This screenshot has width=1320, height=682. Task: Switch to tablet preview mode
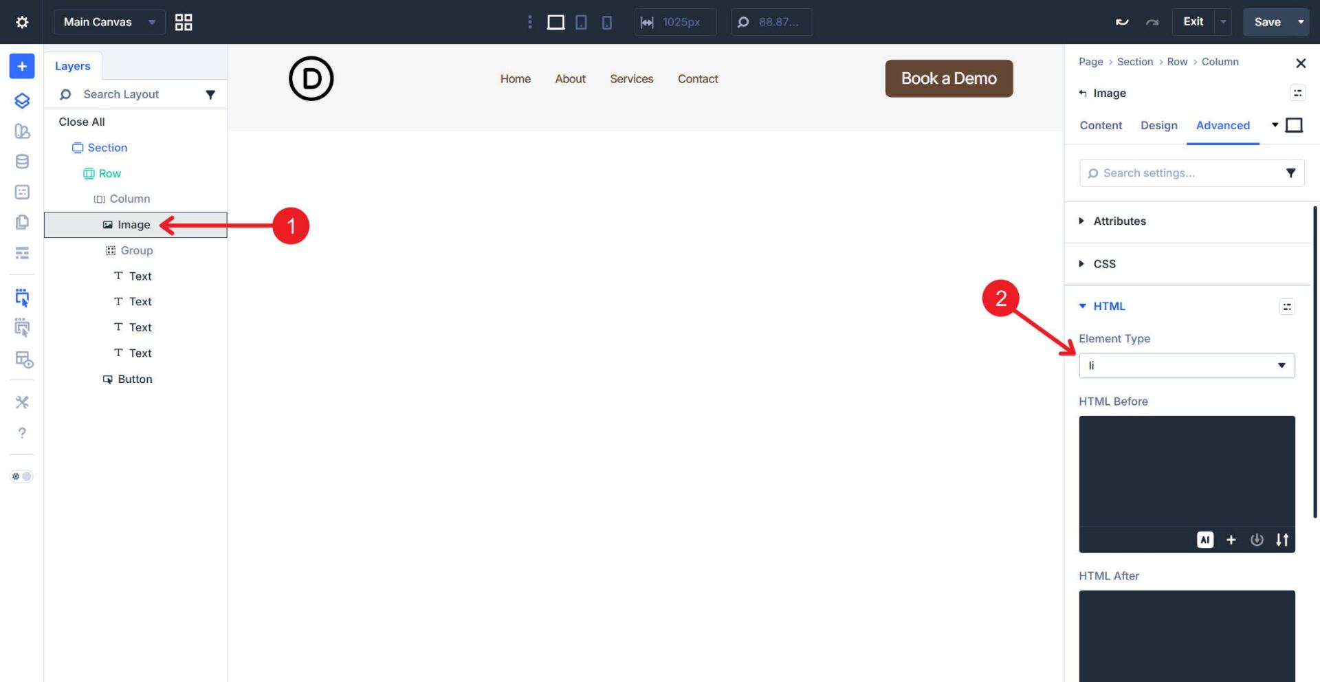[x=581, y=22]
